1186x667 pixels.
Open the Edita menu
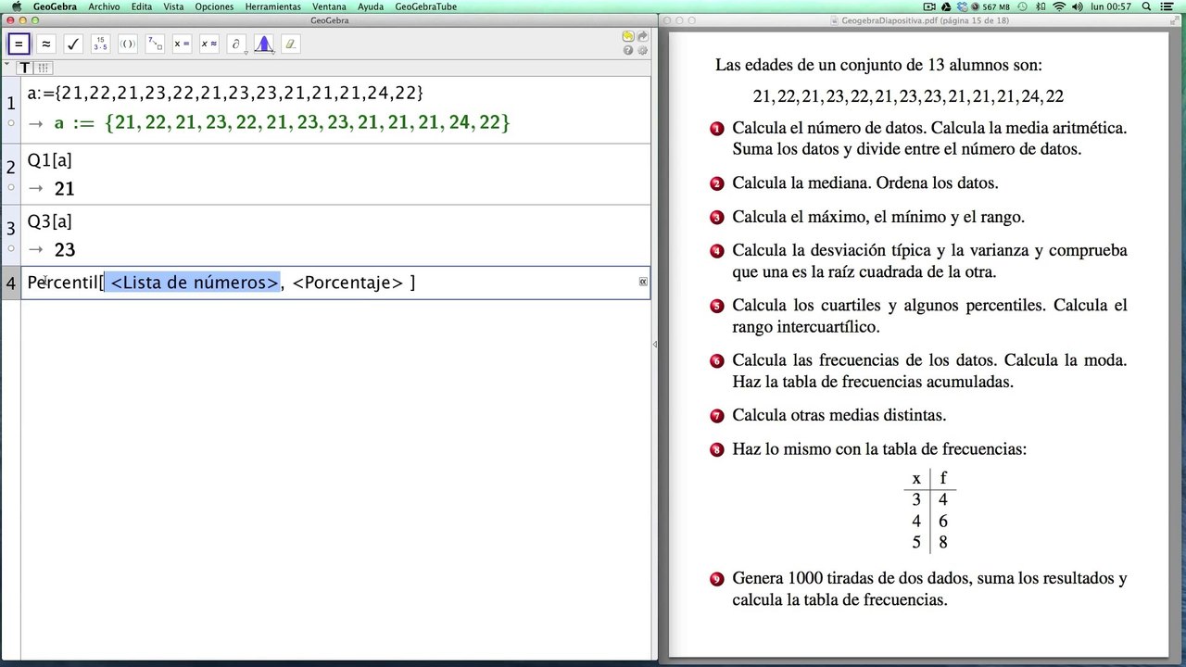pos(142,6)
